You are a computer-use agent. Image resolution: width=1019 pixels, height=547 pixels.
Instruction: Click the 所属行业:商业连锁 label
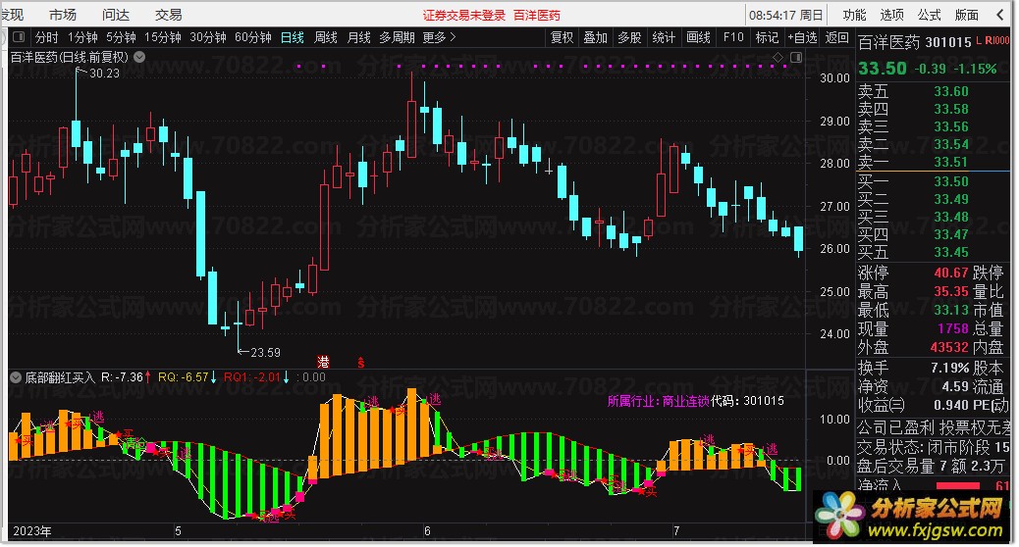(x=658, y=401)
